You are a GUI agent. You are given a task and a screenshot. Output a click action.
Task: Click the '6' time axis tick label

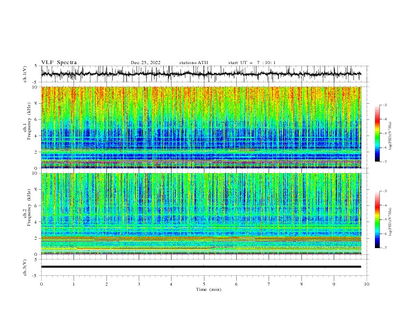click(236, 284)
